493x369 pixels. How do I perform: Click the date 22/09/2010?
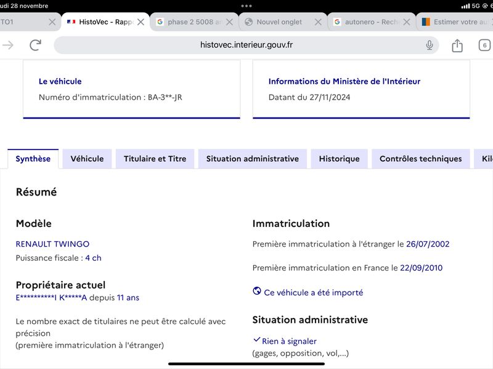[x=421, y=268]
